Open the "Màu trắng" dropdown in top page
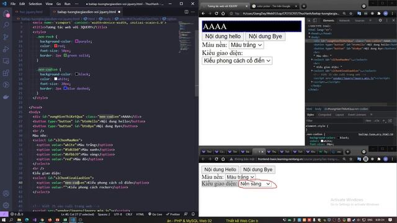Screen dimensions: 397x223 click(246, 45)
